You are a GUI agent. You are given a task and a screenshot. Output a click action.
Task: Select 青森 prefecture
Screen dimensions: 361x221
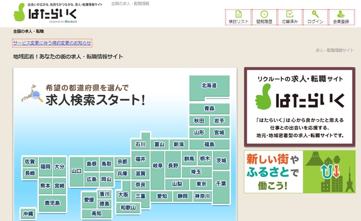(x=209, y=108)
